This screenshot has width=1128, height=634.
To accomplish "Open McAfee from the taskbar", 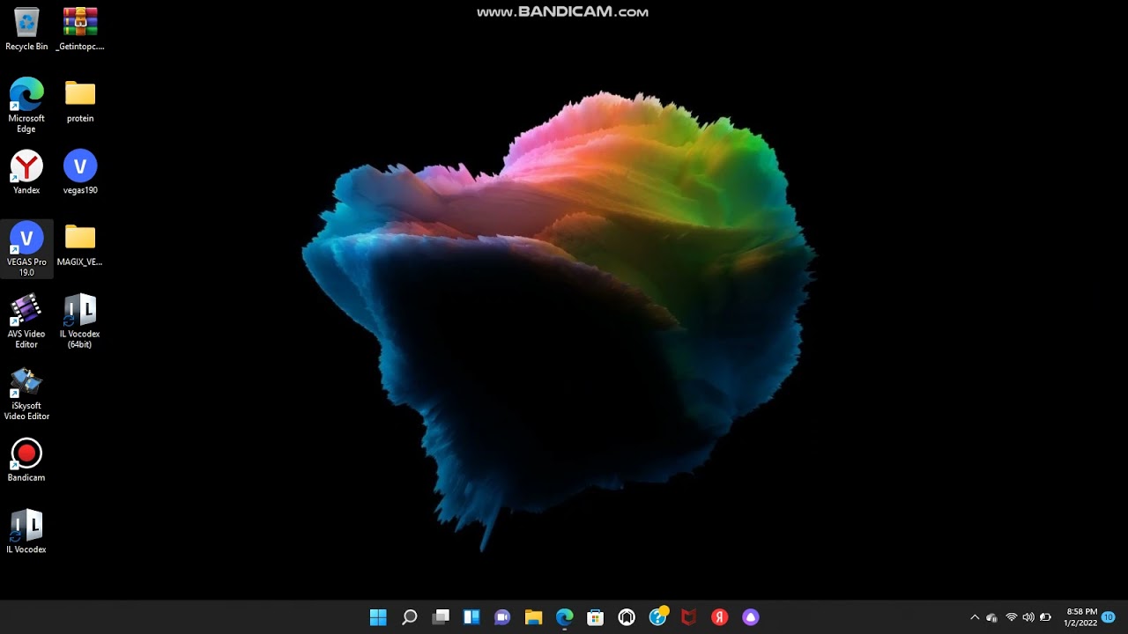I will [689, 617].
